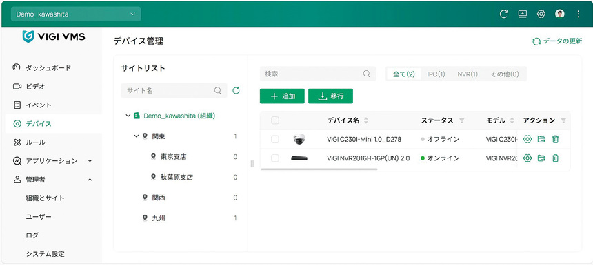The image size is (593, 265).
Task: Click the horizontal scrollbar under the device table
Action: [x=319, y=169]
